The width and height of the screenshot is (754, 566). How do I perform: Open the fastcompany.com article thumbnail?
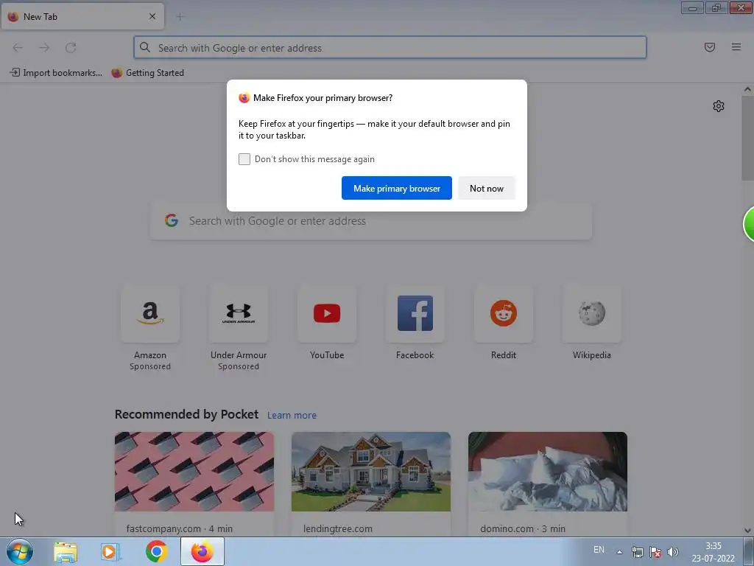[194, 472]
